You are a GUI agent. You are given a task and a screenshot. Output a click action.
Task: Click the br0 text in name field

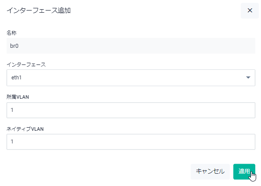pyautogui.click(x=14, y=46)
